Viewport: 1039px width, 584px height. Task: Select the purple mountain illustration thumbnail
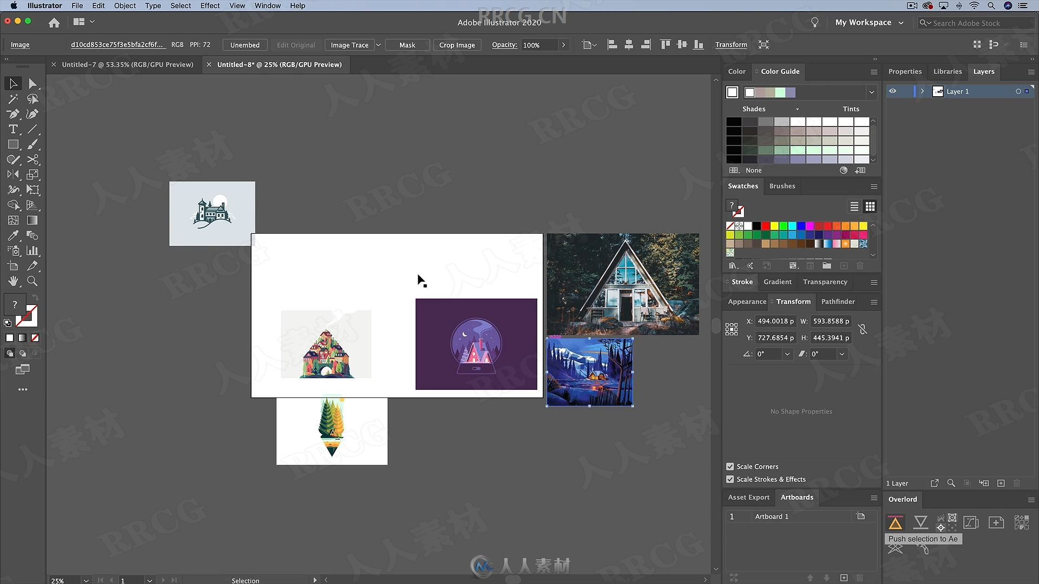coord(475,344)
